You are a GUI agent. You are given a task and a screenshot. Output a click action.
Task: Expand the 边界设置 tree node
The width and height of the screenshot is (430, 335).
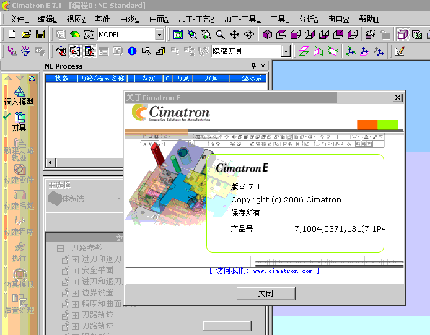click(76, 293)
